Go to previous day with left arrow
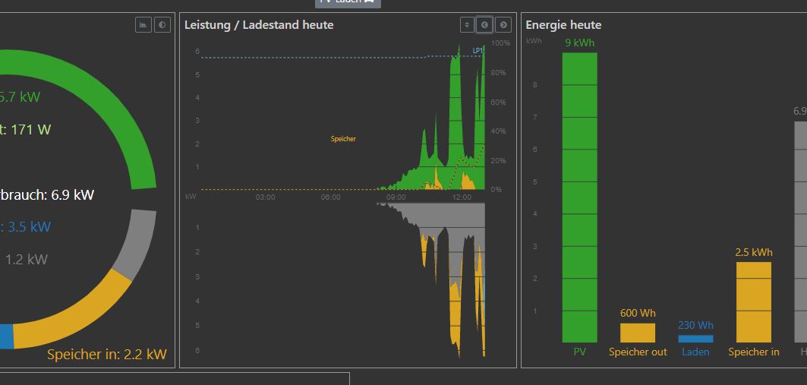This screenshot has width=807, height=385. [484, 25]
